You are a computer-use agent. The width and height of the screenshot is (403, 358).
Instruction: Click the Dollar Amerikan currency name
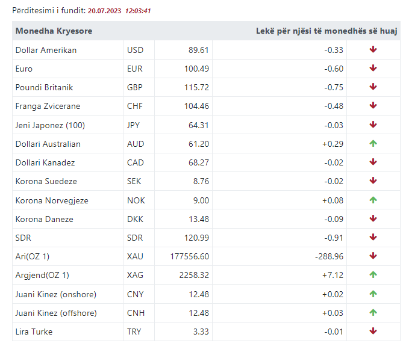coord(46,50)
